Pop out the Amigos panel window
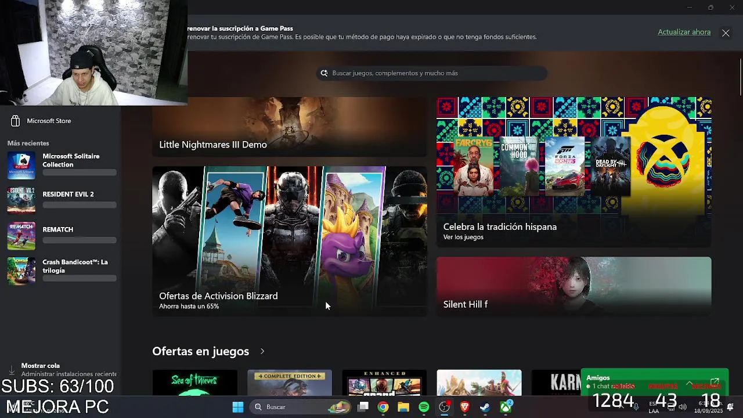The image size is (743, 418). point(715,383)
